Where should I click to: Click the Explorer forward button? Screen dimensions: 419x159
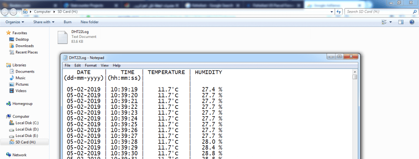13,12
